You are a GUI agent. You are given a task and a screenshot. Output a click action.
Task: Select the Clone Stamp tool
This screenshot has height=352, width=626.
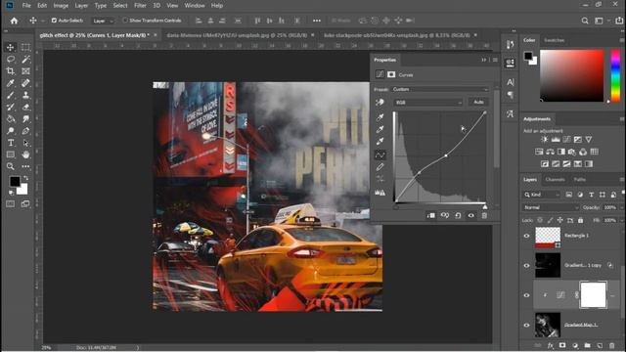25,95
